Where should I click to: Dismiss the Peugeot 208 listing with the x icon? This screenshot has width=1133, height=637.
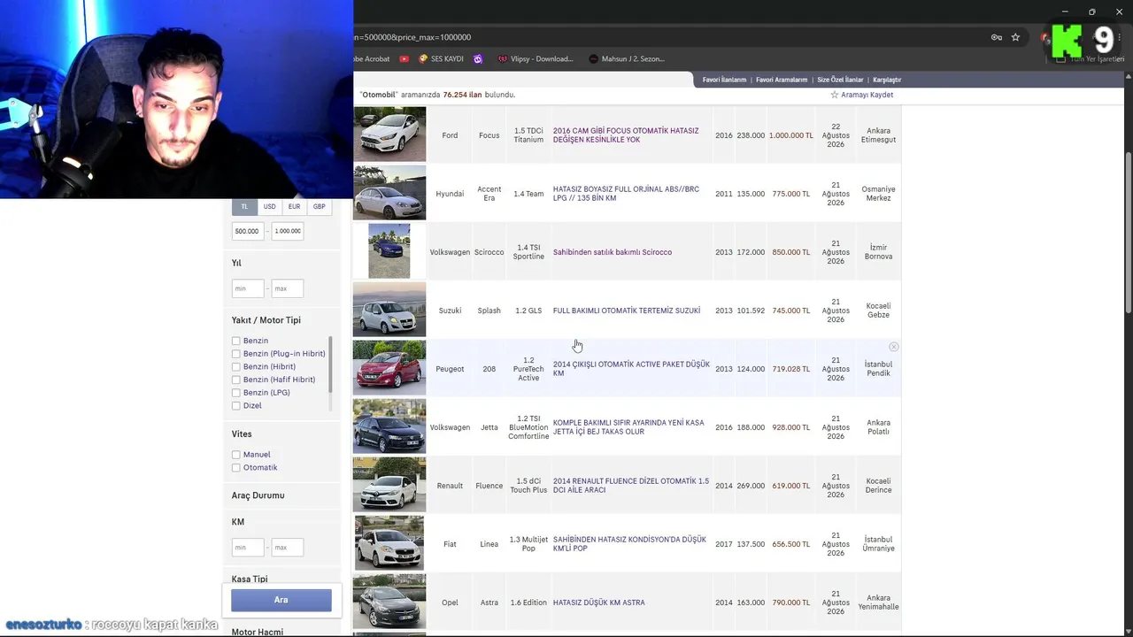click(894, 347)
